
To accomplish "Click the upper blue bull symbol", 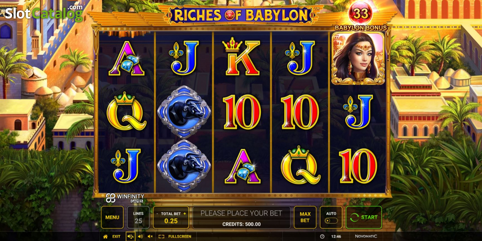I will click(184, 112).
